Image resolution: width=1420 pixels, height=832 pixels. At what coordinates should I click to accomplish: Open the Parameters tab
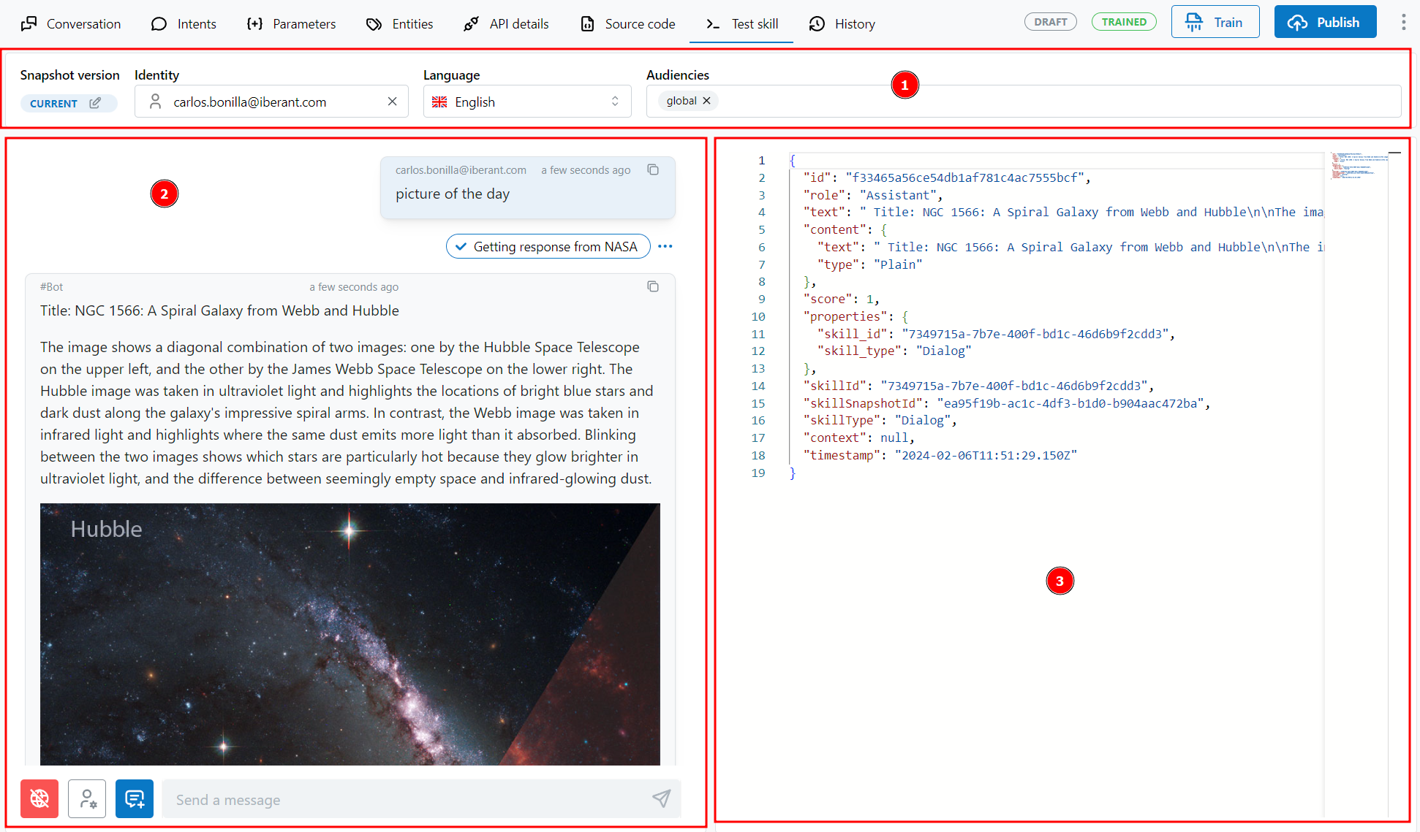(291, 23)
